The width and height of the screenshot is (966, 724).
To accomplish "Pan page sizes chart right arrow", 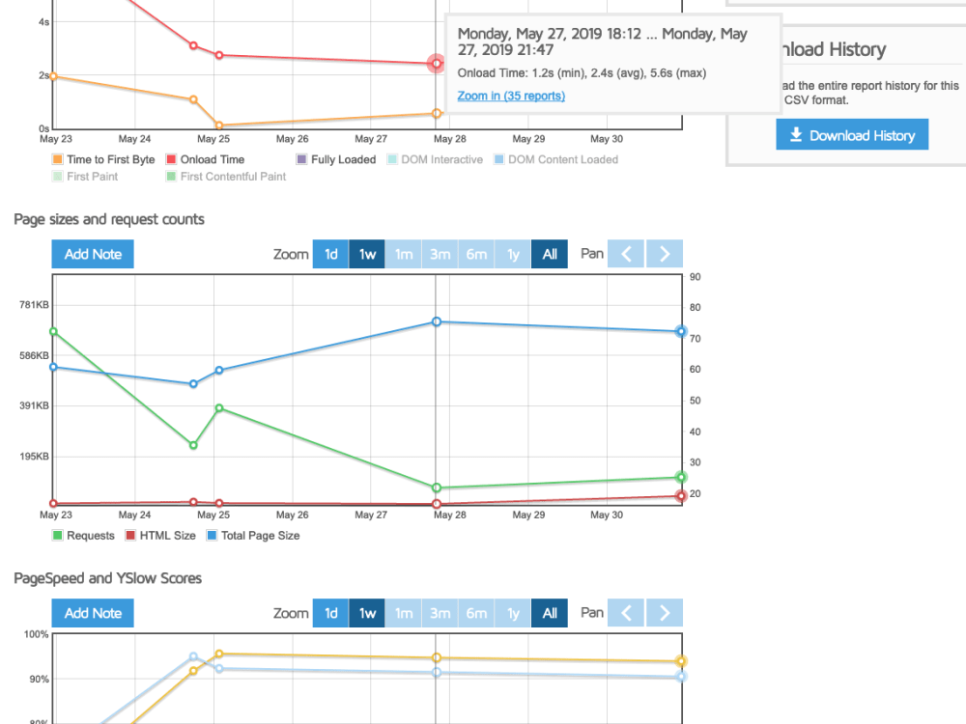I will (665, 254).
